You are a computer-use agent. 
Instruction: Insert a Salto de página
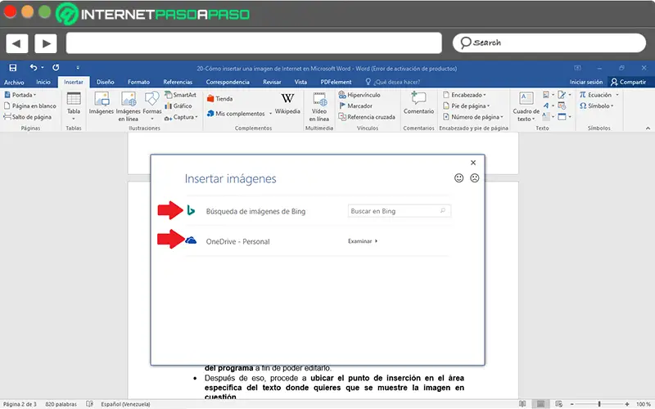click(28, 117)
